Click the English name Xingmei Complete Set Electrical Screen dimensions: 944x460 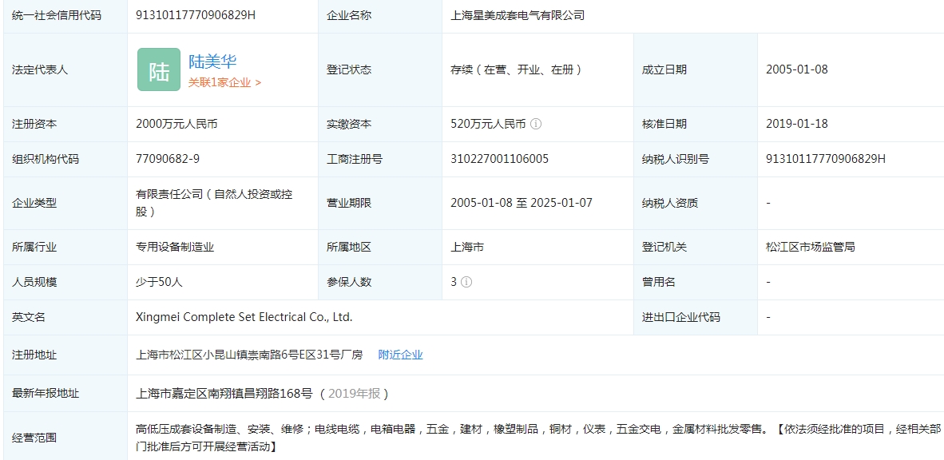pyautogui.click(x=244, y=317)
